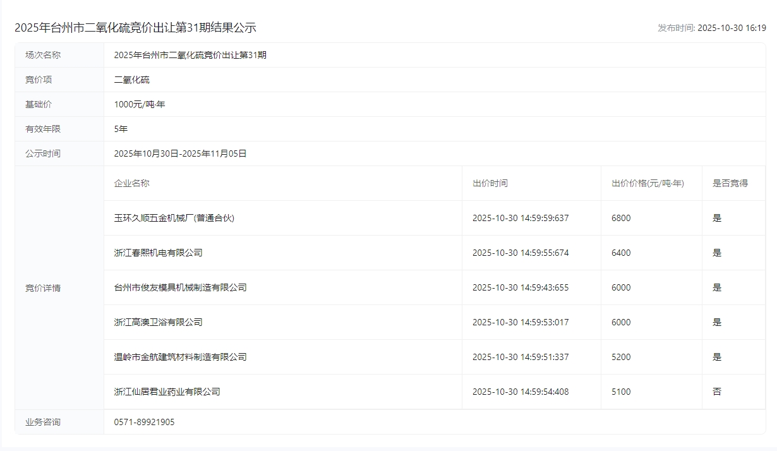This screenshot has height=451, width=777.
Task: Click the bid price 6800
Action: tap(621, 218)
